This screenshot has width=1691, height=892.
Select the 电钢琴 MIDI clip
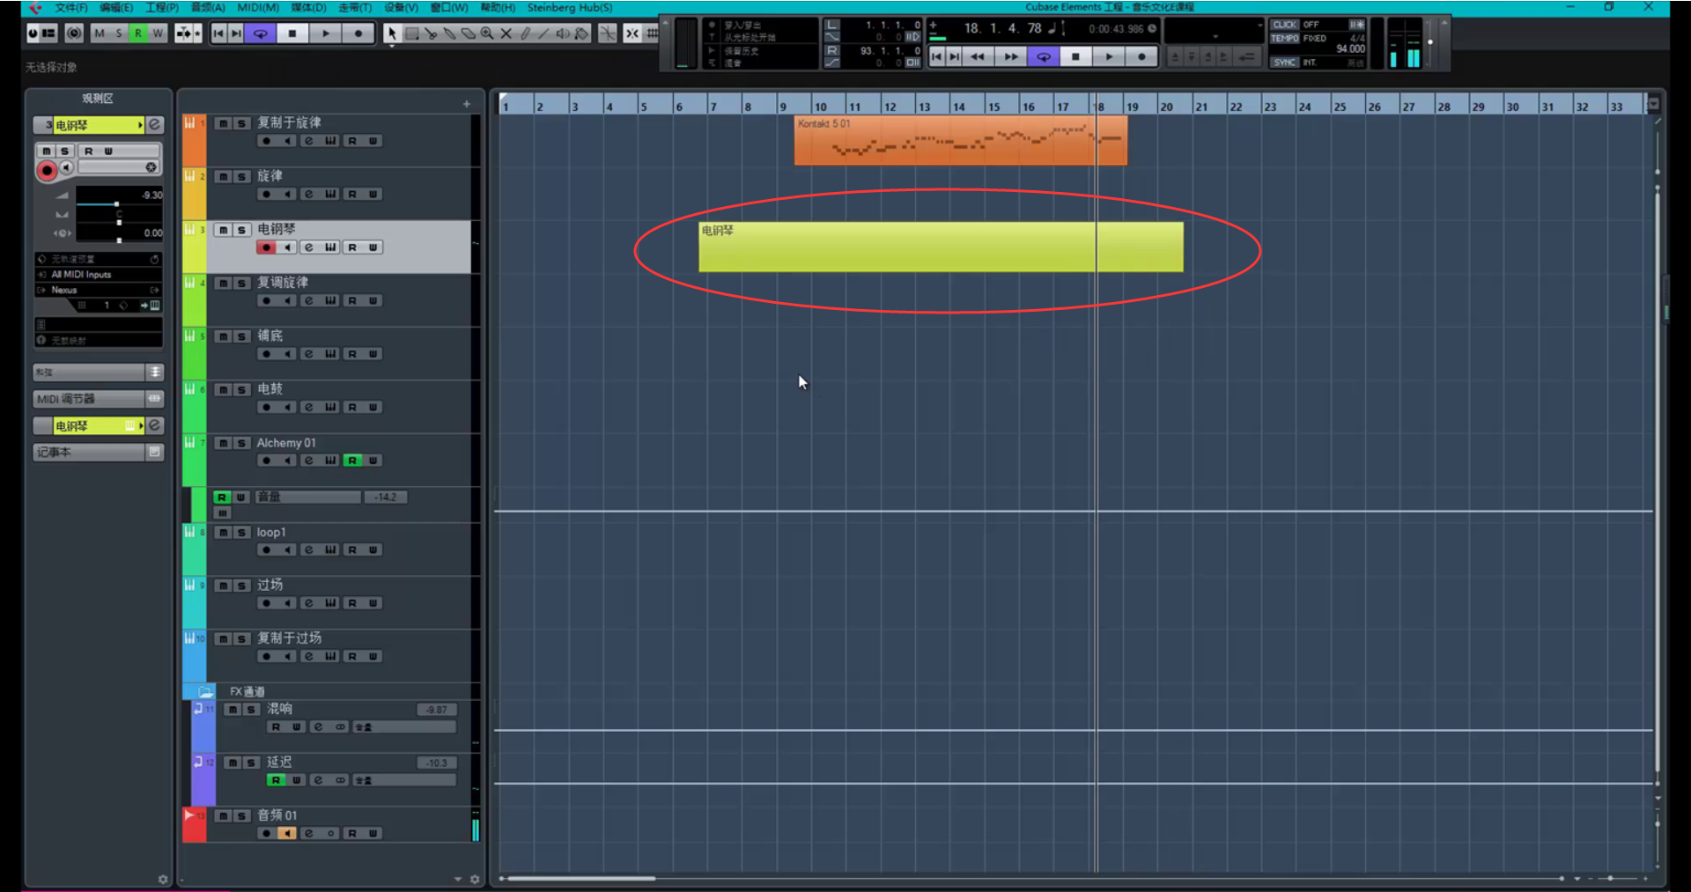941,247
